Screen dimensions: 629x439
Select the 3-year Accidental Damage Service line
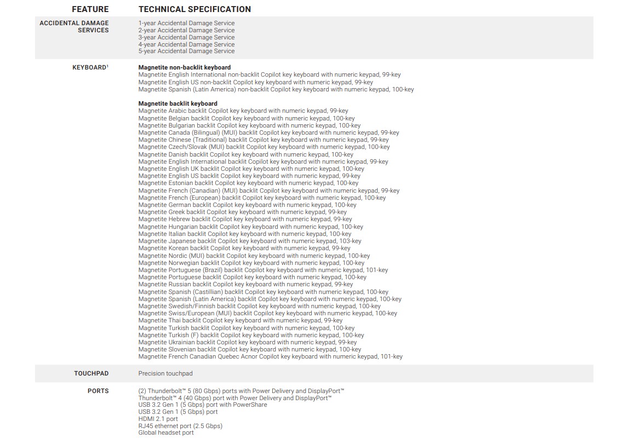point(186,37)
